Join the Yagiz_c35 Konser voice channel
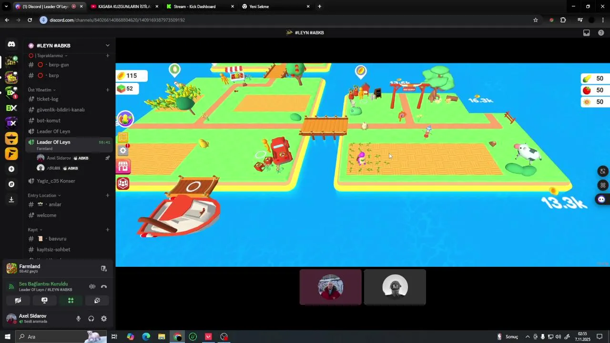Viewport: 610px width, 343px height. click(69, 181)
